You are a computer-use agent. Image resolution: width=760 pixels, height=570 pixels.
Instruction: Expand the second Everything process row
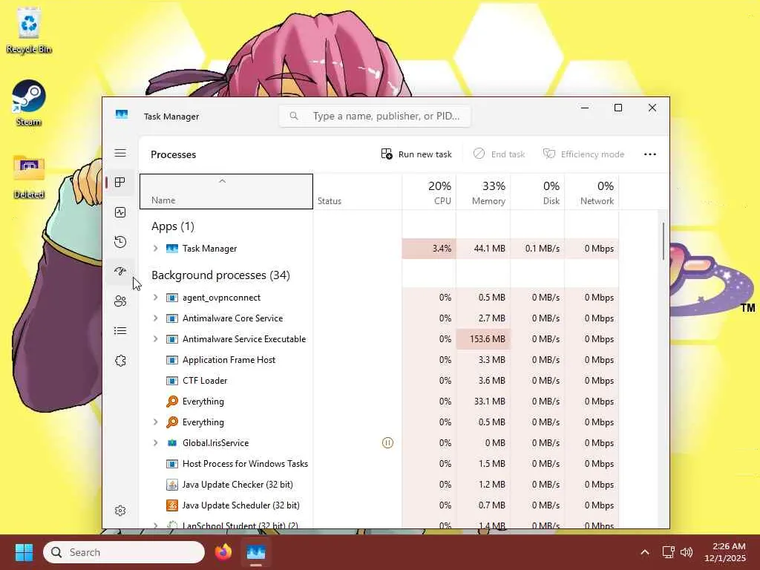click(156, 422)
